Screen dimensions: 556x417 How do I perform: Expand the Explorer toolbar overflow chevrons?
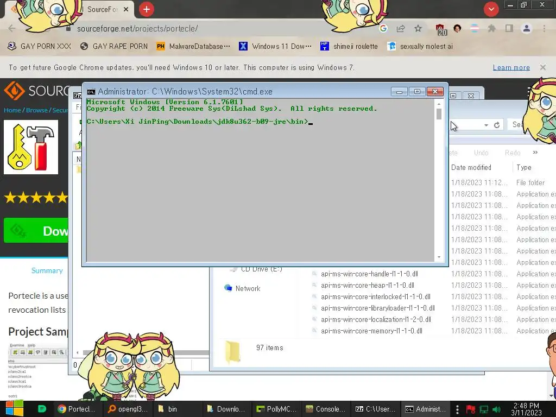tap(535, 153)
